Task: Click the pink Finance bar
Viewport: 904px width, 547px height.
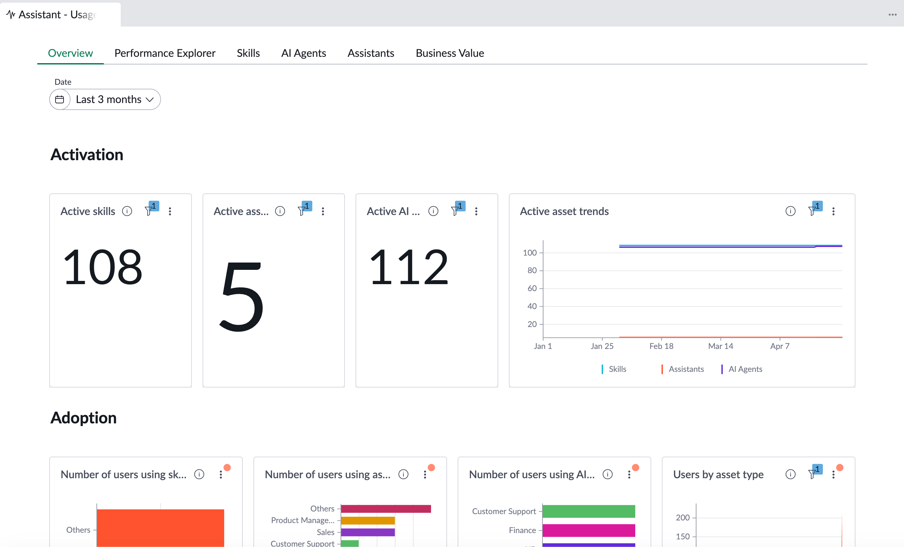Action: tap(588, 530)
